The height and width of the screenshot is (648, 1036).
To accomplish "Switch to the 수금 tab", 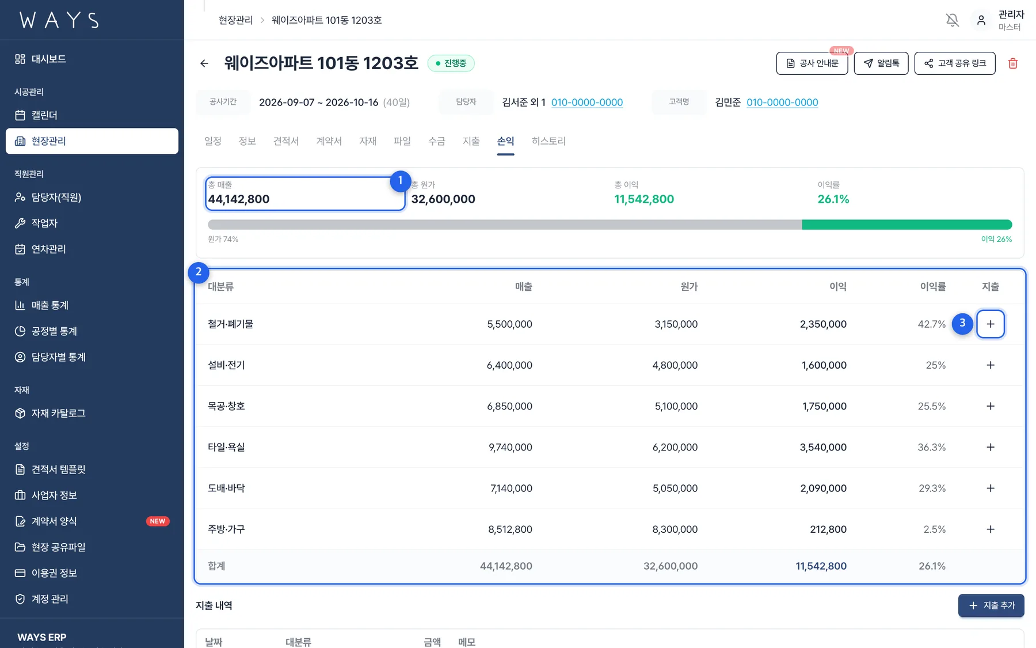I will (437, 141).
